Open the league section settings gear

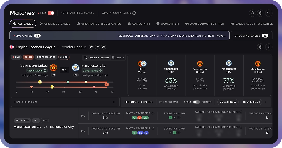point(261,47)
